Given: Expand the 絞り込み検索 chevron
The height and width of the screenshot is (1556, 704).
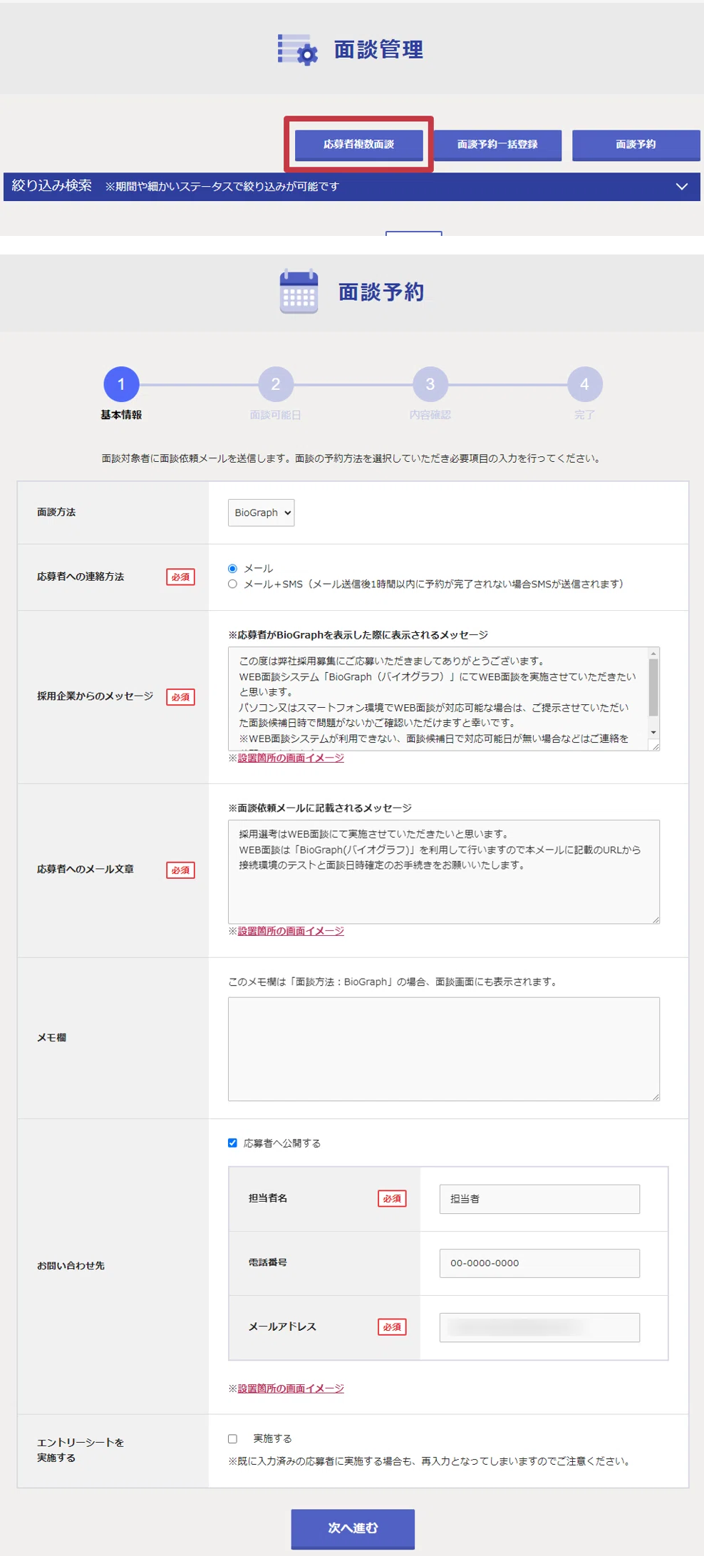Looking at the screenshot, I should tap(681, 187).
